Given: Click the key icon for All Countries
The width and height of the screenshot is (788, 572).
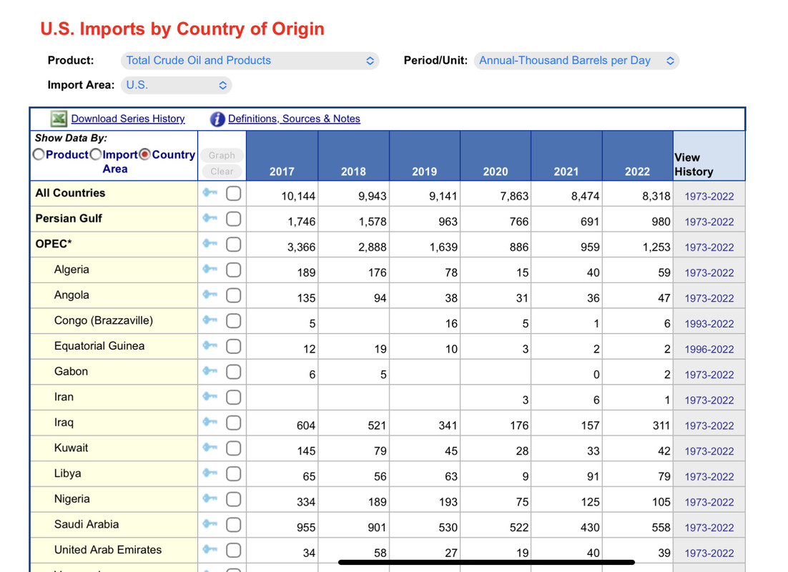Looking at the screenshot, I should click(210, 192).
